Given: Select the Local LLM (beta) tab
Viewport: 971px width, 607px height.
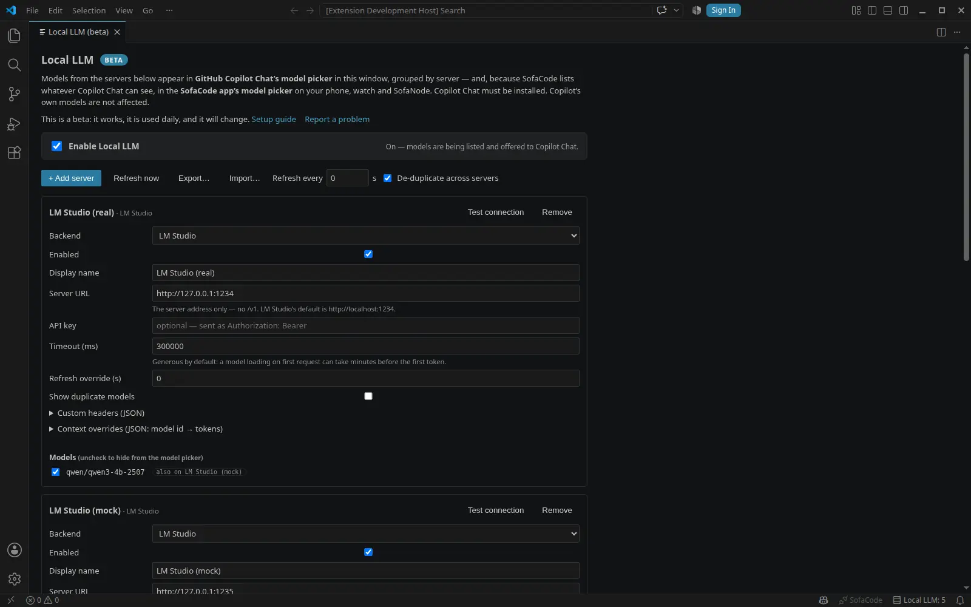Looking at the screenshot, I should (78, 32).
